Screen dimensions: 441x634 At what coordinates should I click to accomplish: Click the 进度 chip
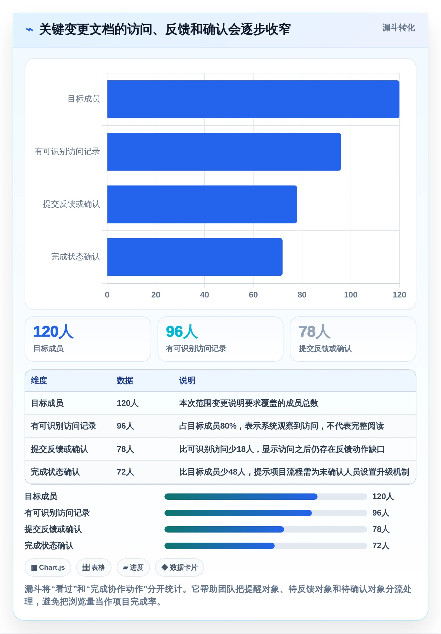click(x=133, y=567)
